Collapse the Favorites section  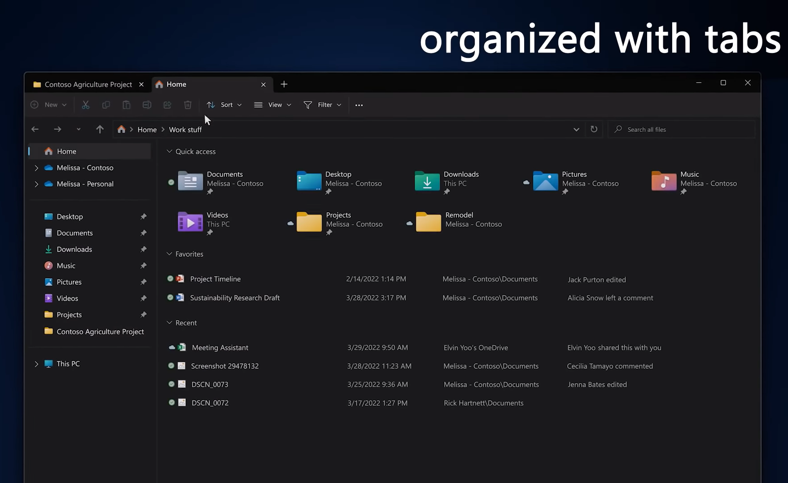pyautogui.click(x=169, y=254)
